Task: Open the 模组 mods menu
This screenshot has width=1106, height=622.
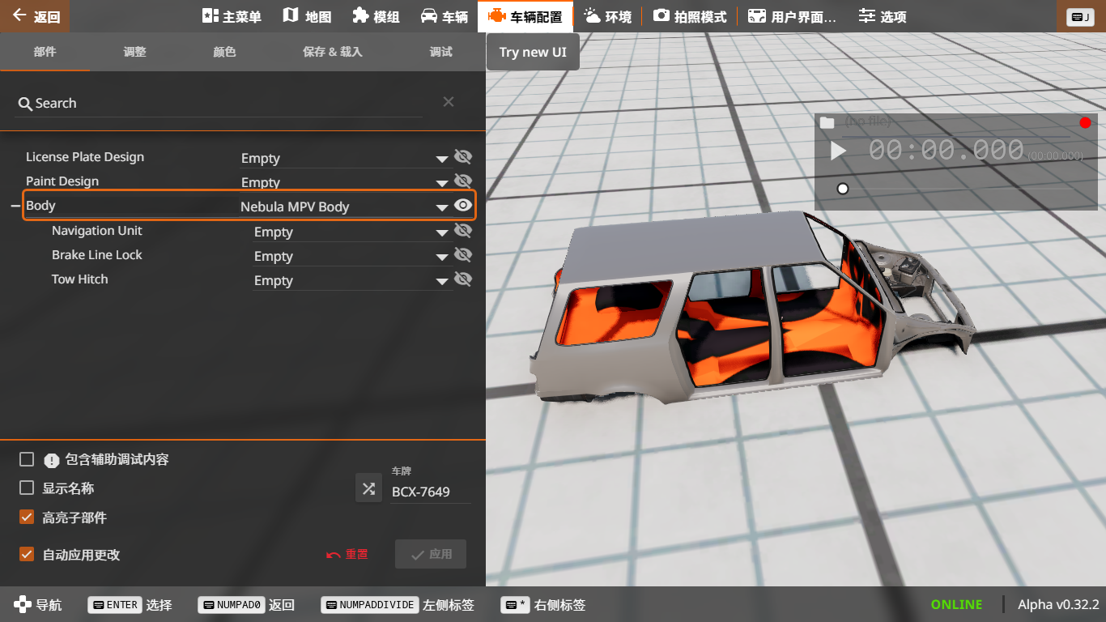Action: click(376, 16)
